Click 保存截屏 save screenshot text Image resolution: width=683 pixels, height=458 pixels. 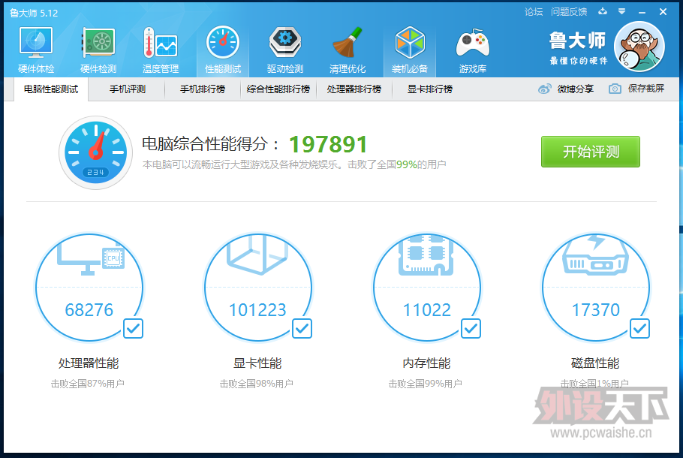646,89
